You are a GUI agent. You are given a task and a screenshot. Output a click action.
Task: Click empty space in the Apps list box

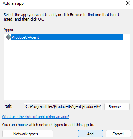(67, 69)
